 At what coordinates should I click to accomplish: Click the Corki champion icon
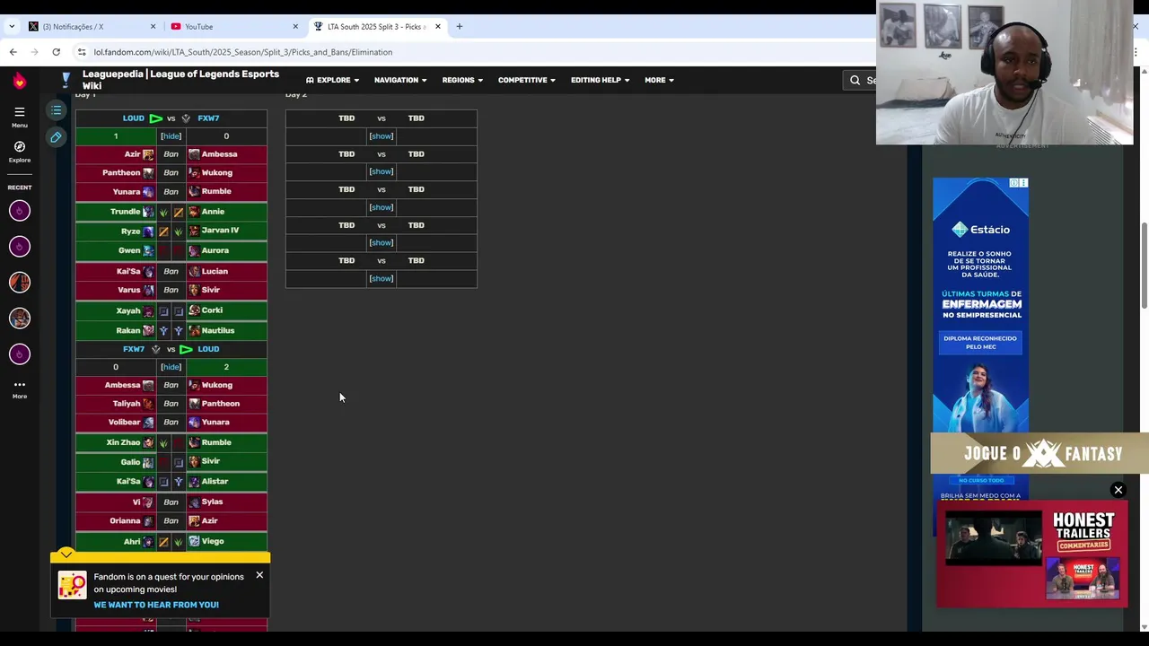click(x=194, y=310)
